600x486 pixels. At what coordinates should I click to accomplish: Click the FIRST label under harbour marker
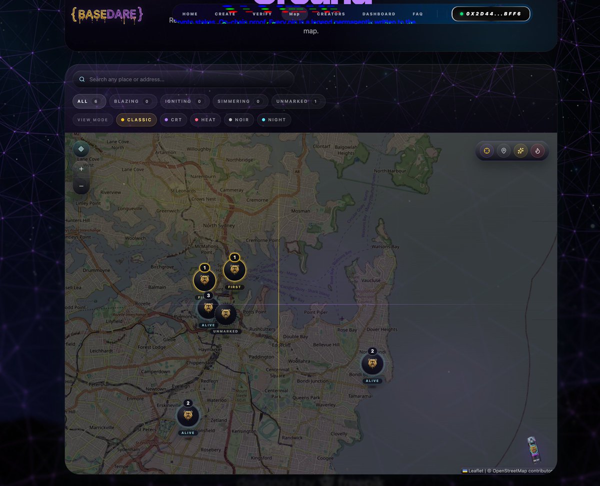tap(234, 287)
